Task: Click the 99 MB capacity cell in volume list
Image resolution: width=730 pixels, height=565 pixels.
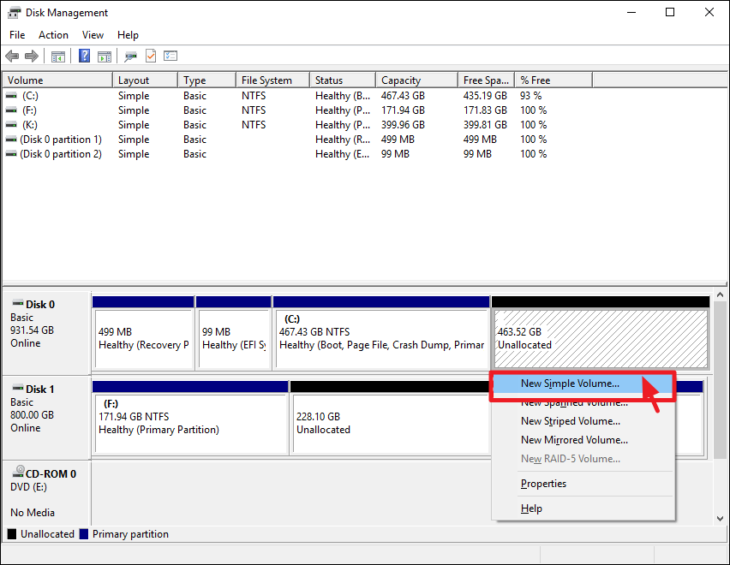Action: coord(395,154)
